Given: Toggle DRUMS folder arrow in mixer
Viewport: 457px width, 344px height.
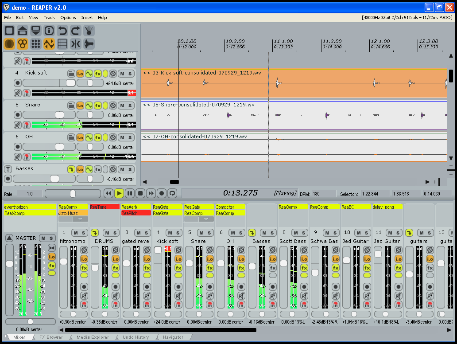Looking at the screenshot, I should [95, 233].
